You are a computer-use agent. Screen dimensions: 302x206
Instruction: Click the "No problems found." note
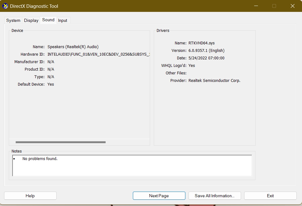40,159
